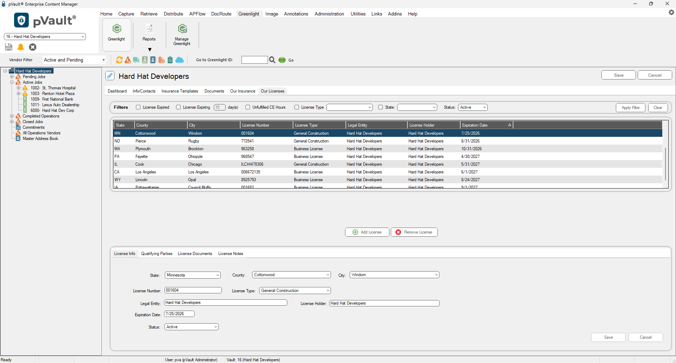The width and height of the screenshot is (676, 363).
Task: Click the blue address book toolbar icon
Action: (153, 60)
